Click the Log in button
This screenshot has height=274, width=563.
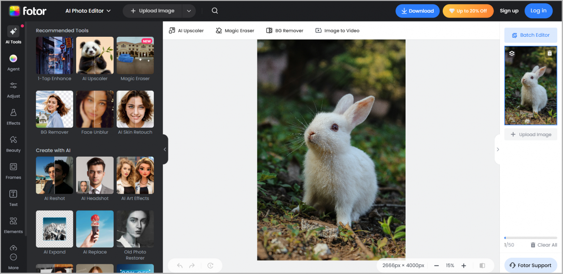click(538, 10)
